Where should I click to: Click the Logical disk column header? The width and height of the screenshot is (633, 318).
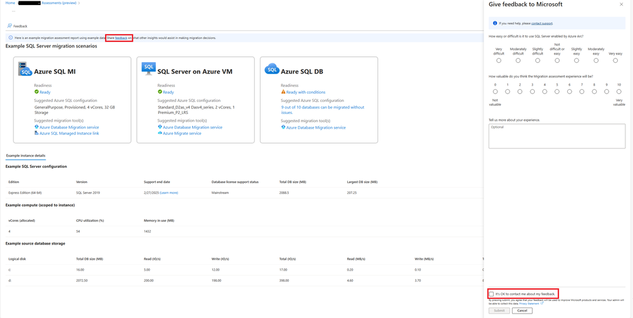(x=17, y=258)
